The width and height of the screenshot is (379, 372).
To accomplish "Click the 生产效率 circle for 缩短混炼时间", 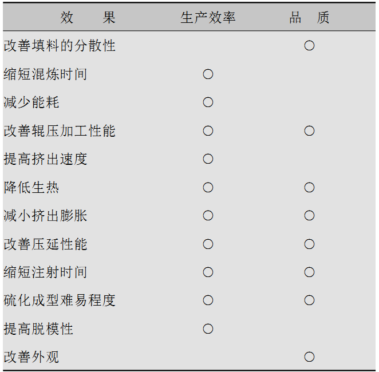I will [x=208, y=74].
